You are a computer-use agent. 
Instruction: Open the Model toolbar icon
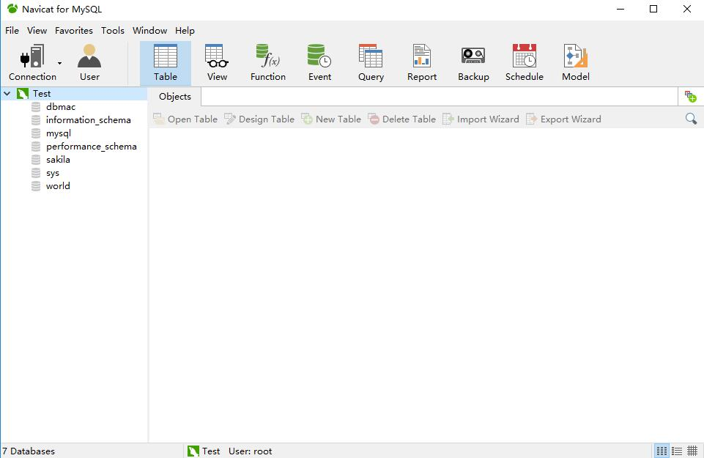click(x=576, y=63)
